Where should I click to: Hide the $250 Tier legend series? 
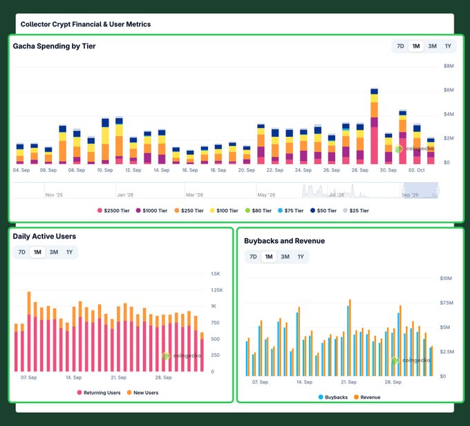click(x=189, y=211)
